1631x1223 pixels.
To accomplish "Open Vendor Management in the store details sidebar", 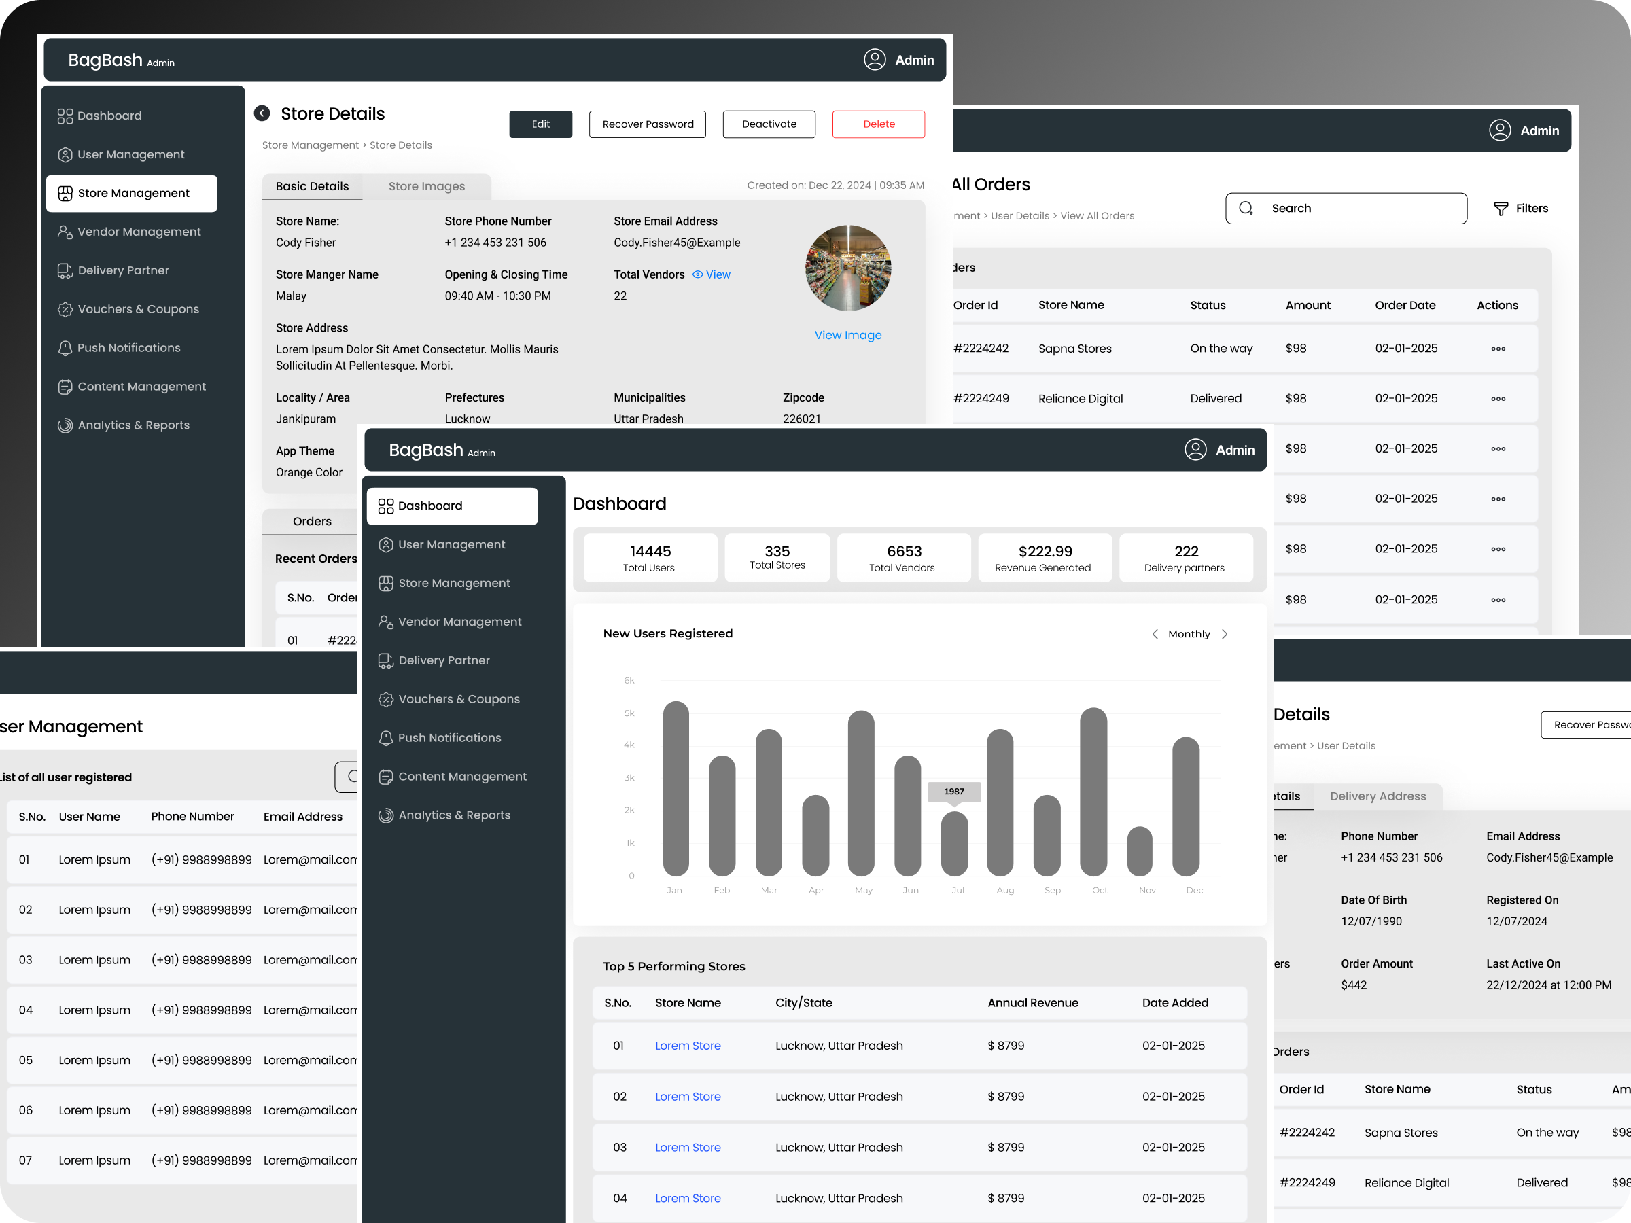I will 139,232.
